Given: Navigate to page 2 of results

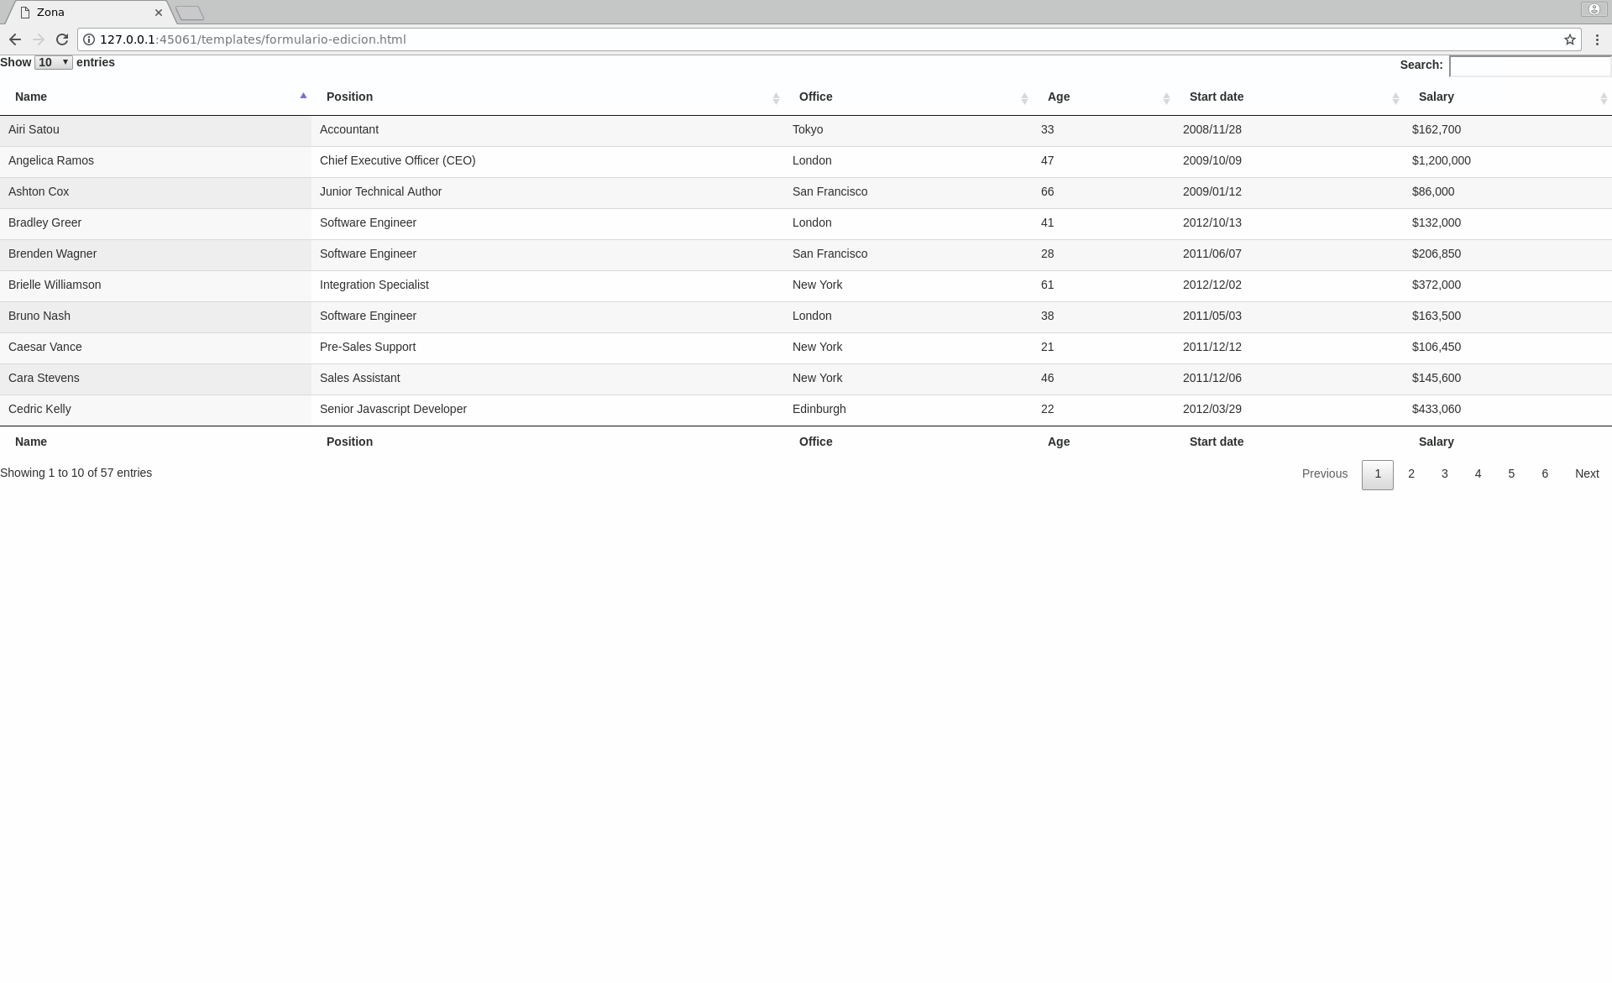Looking at the screenshot, I should point(1410,473).
